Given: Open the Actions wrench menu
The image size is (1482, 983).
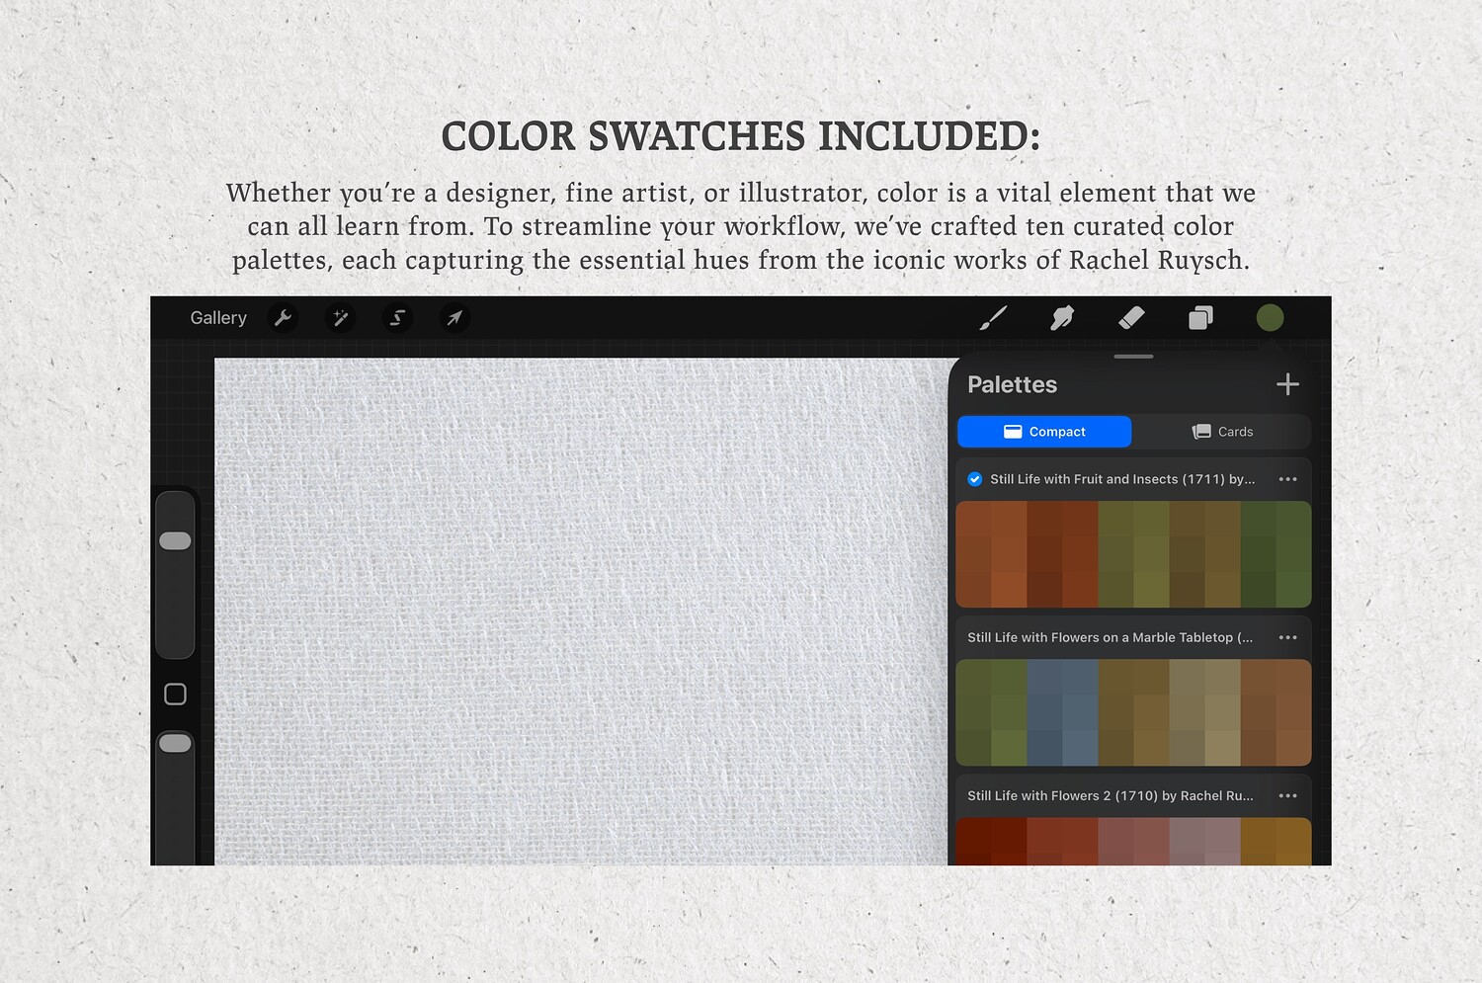Looking at the screenshot, I should point(283,318).
